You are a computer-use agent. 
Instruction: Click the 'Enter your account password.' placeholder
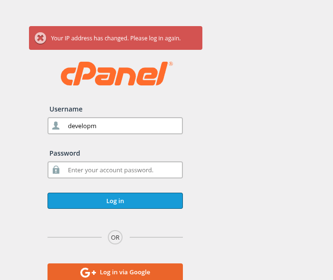110,170
